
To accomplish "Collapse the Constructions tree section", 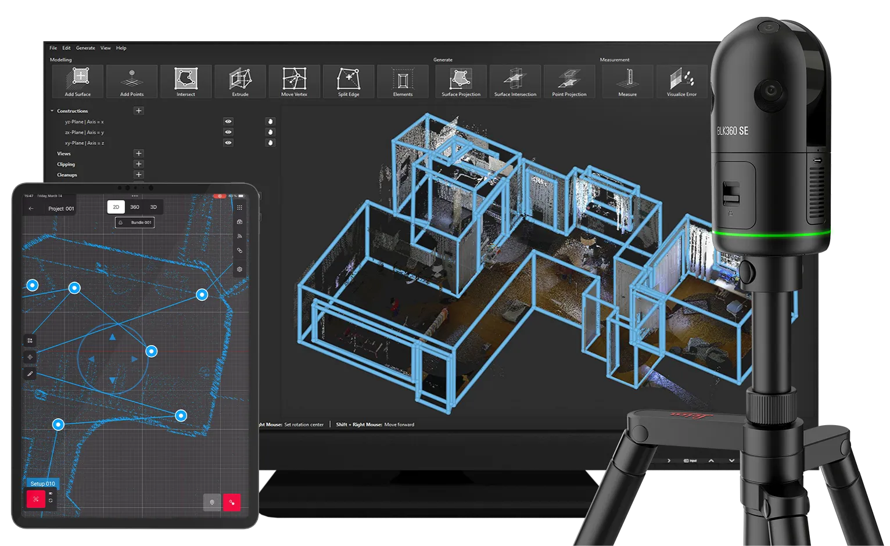I will pyautogui.click(x=52, y=111).
